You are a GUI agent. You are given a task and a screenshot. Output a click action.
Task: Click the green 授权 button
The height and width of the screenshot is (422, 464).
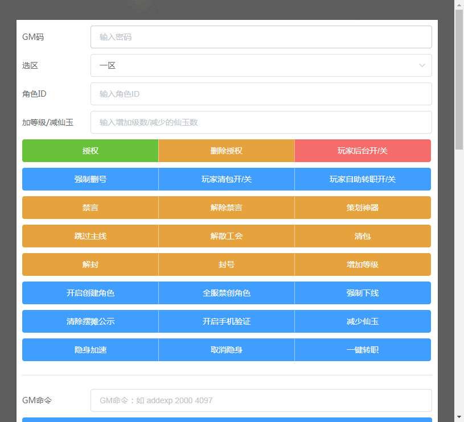pos(90,151)
